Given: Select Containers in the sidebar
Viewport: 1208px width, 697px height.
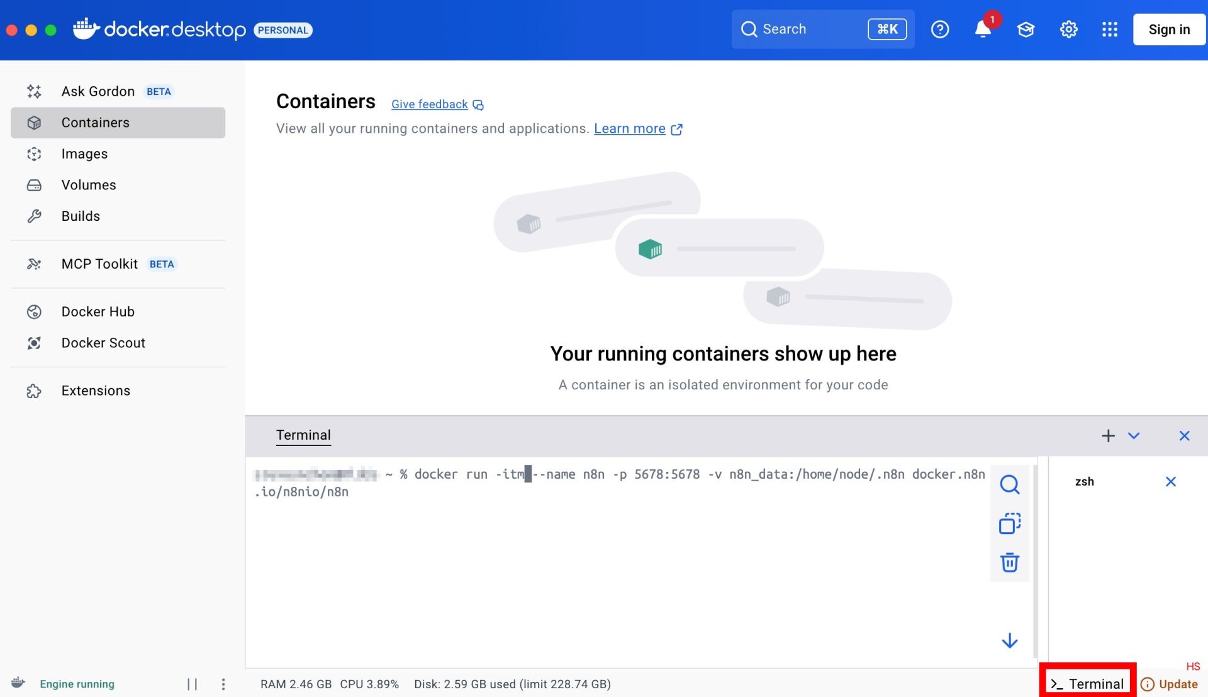Looking at the screenshot, I should pyautogui.click(x=118, y=123).
